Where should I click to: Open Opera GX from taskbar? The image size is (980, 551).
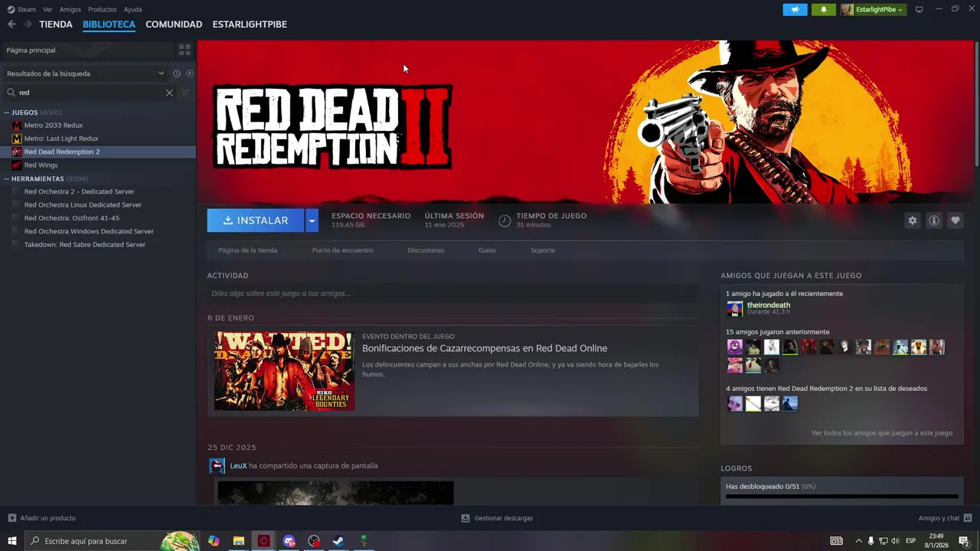264,541
